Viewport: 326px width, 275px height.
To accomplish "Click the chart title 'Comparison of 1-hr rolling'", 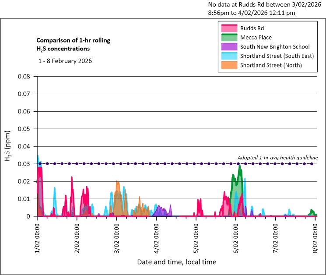I will 73,40.
